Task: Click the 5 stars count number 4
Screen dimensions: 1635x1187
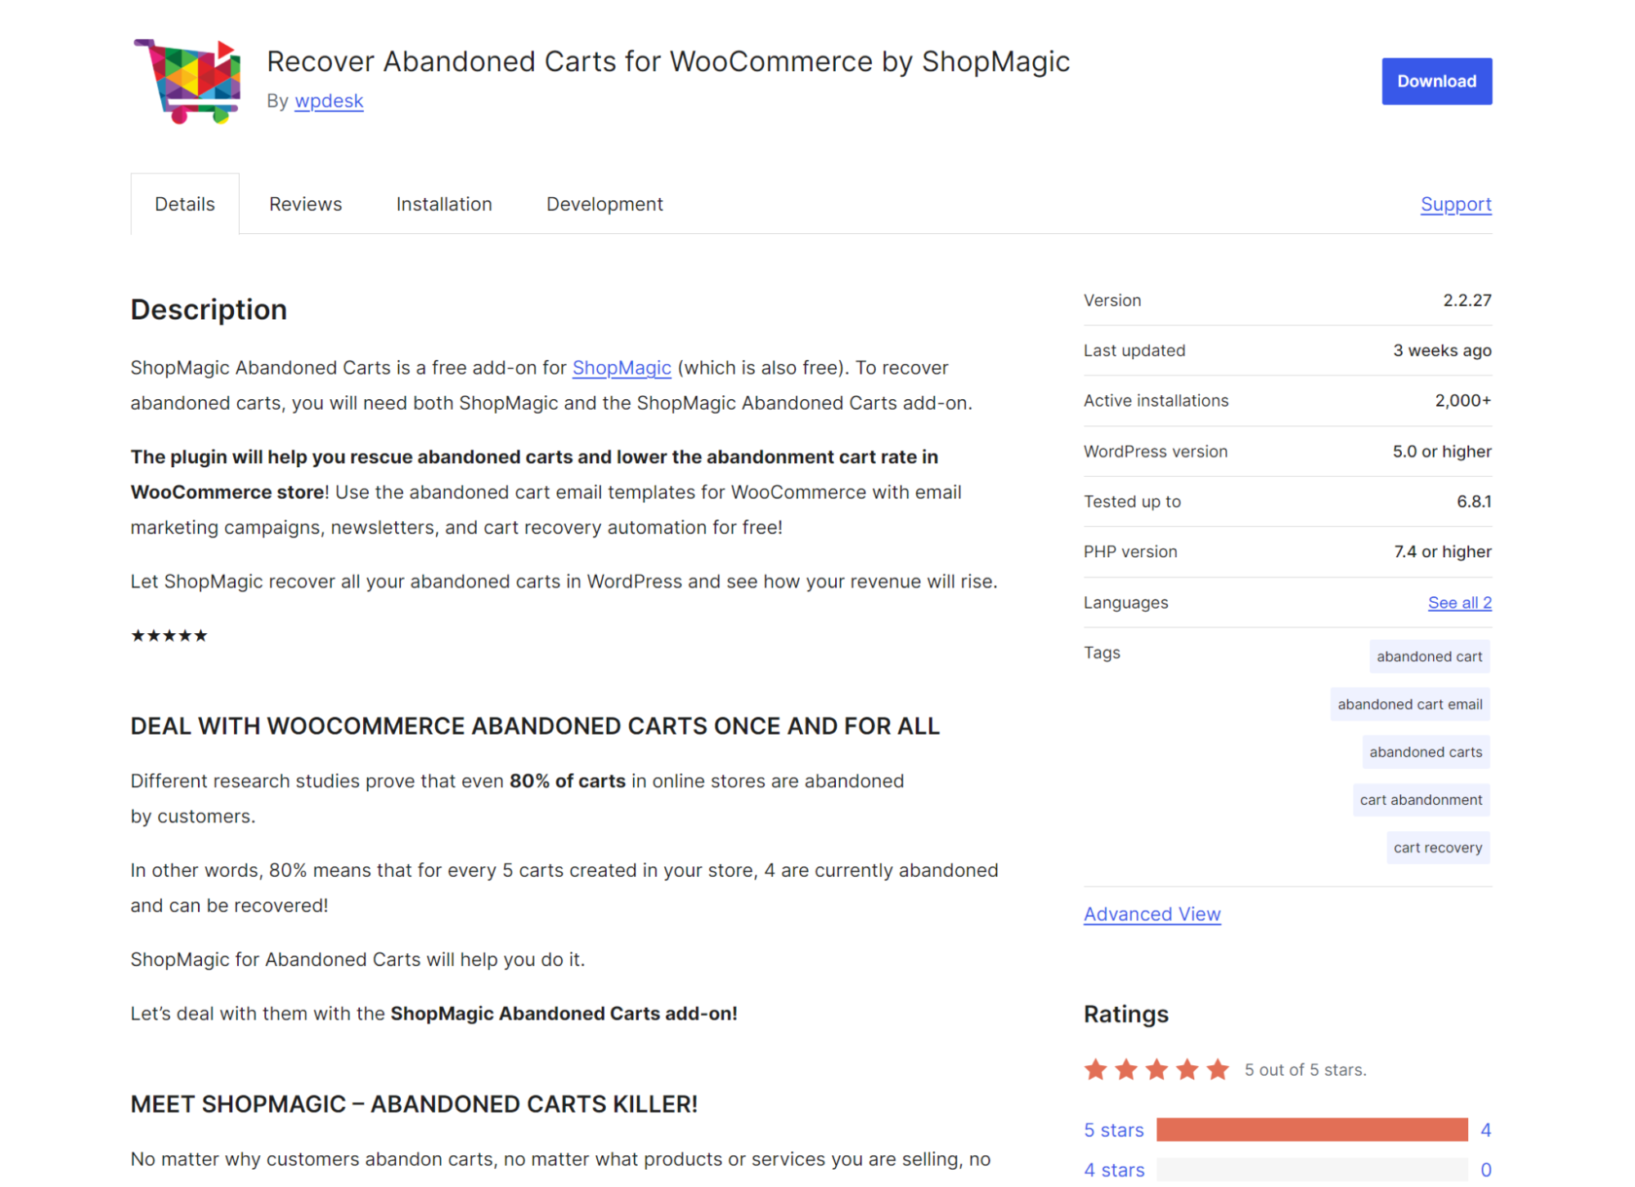Action: point(1485,1130)
